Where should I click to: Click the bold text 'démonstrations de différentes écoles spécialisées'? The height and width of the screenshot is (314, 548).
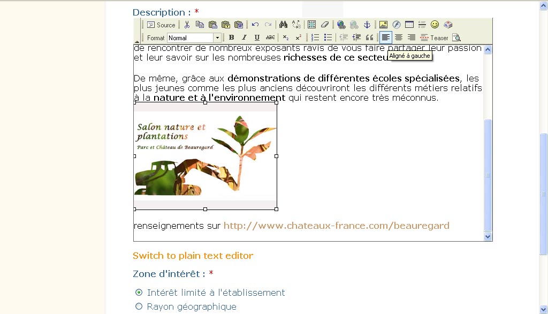click(344, 78)
